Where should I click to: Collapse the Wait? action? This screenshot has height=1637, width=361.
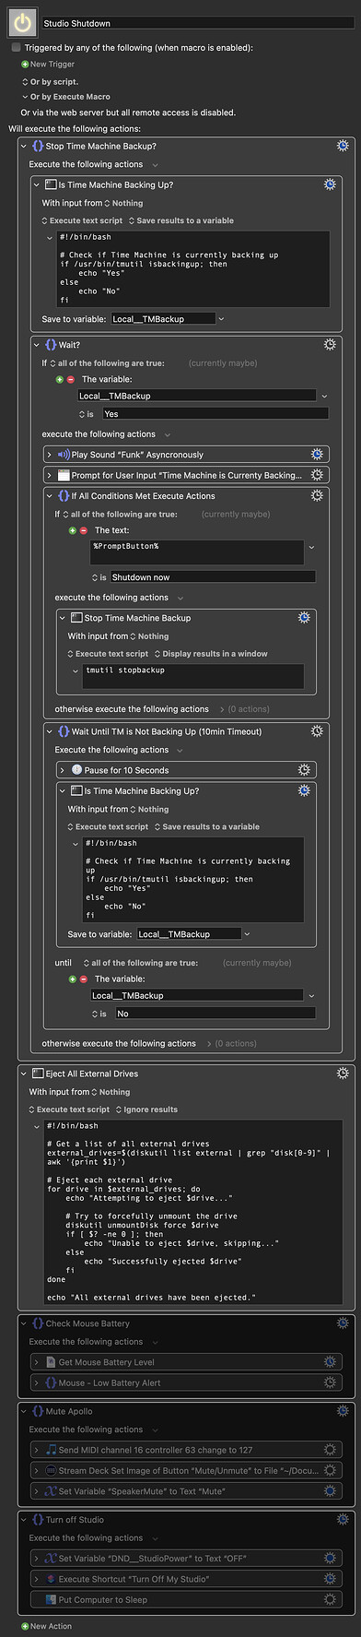37,345
